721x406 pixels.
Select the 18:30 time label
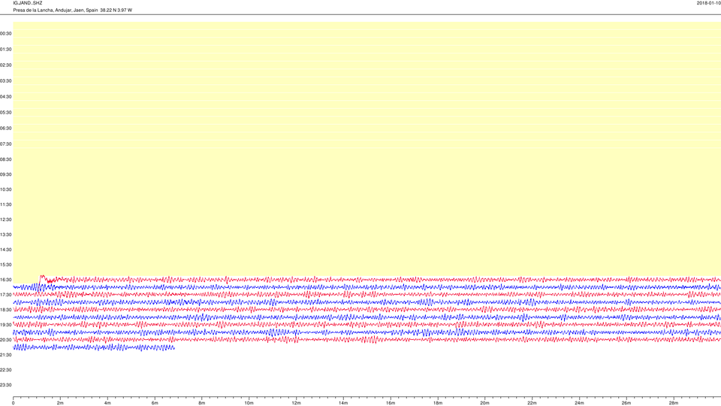[5, 310]
